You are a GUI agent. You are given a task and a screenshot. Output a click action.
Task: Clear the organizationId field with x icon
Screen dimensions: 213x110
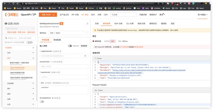pyautogui.click(x=85, y=56)
